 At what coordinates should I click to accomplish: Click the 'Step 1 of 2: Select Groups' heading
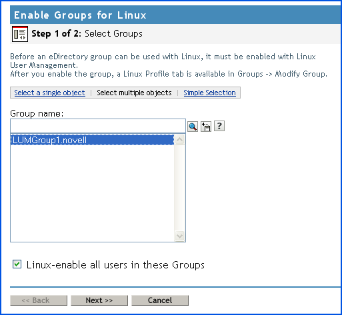pyautogui.click(x=87, y=33)
